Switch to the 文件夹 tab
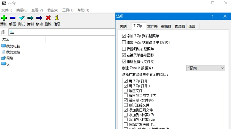Image resolution: width=231 pixels, height=129 pixels. [152, 26]
